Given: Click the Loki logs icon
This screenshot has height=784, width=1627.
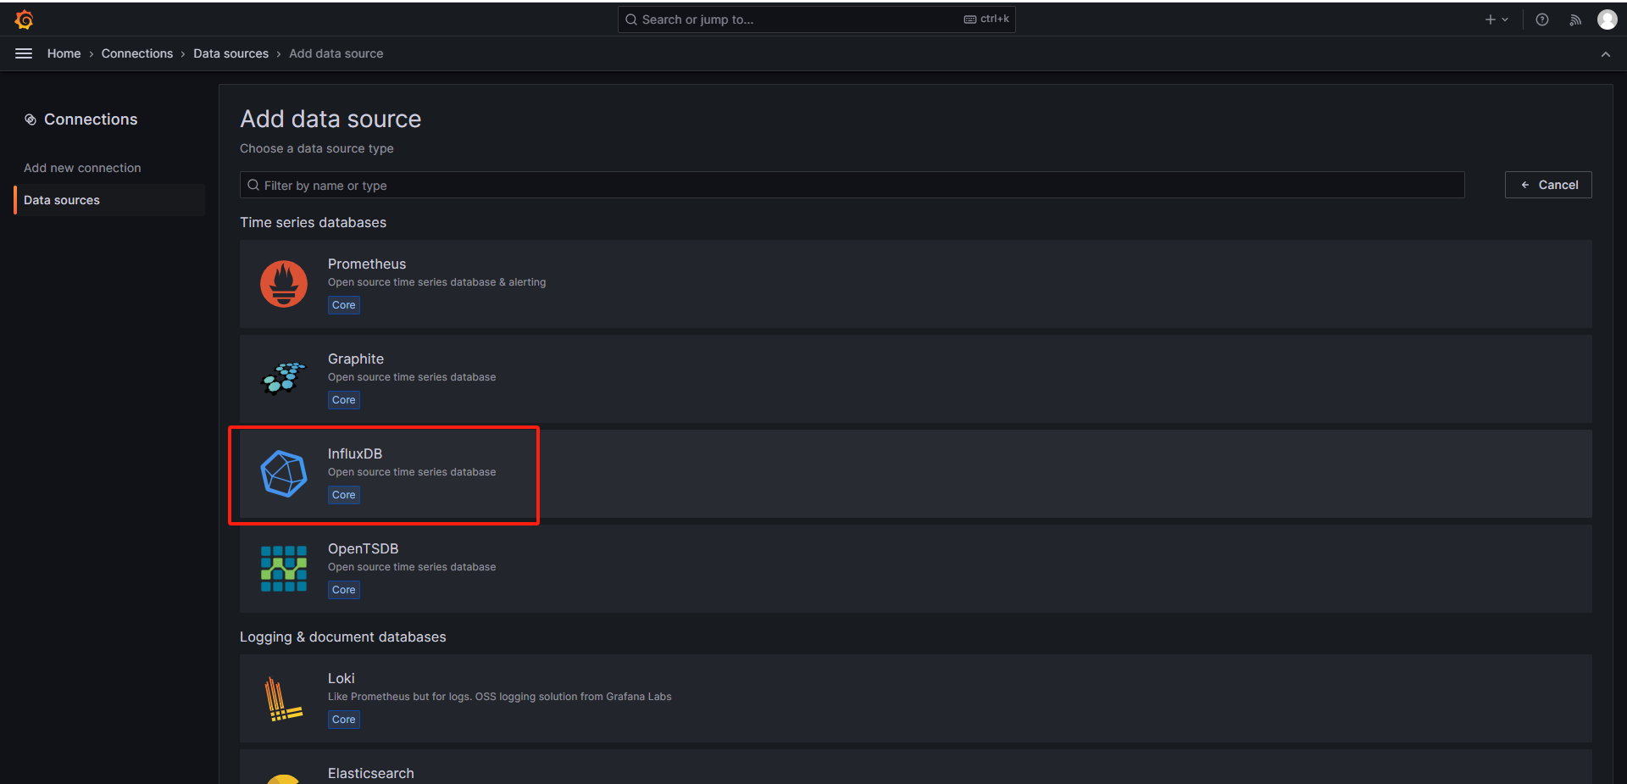Looking at the screenshot, I should pos(284,699).
